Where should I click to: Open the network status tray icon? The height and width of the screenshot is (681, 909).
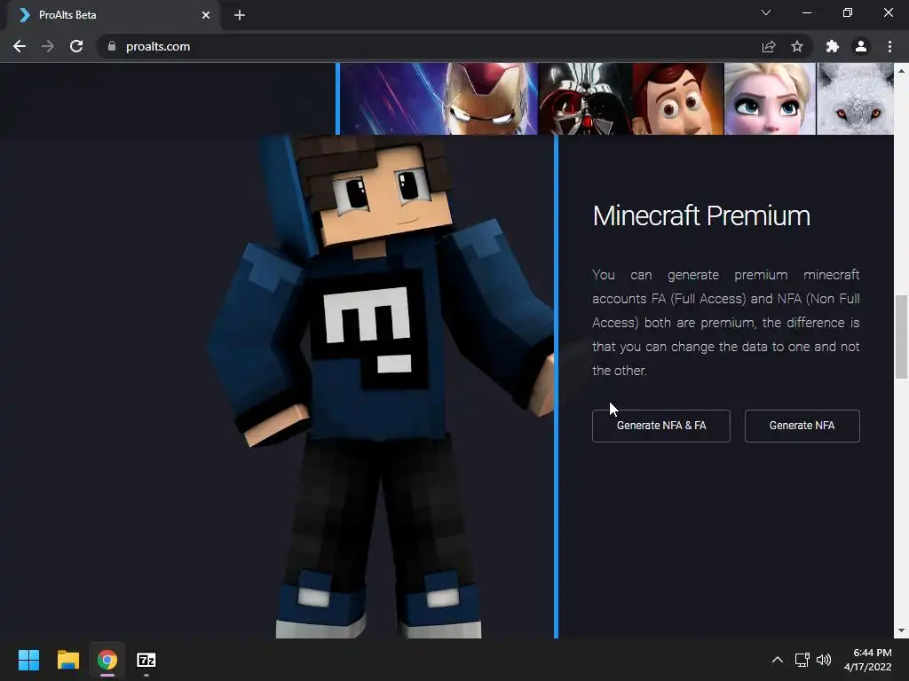coord(802,660)
